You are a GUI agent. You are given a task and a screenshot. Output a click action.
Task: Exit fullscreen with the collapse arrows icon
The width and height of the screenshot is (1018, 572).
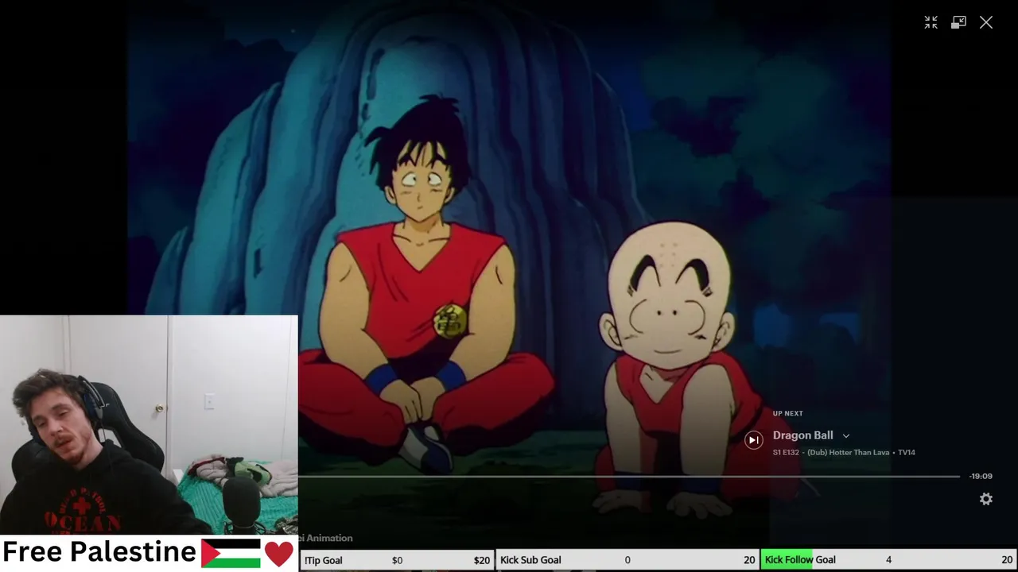931,22
